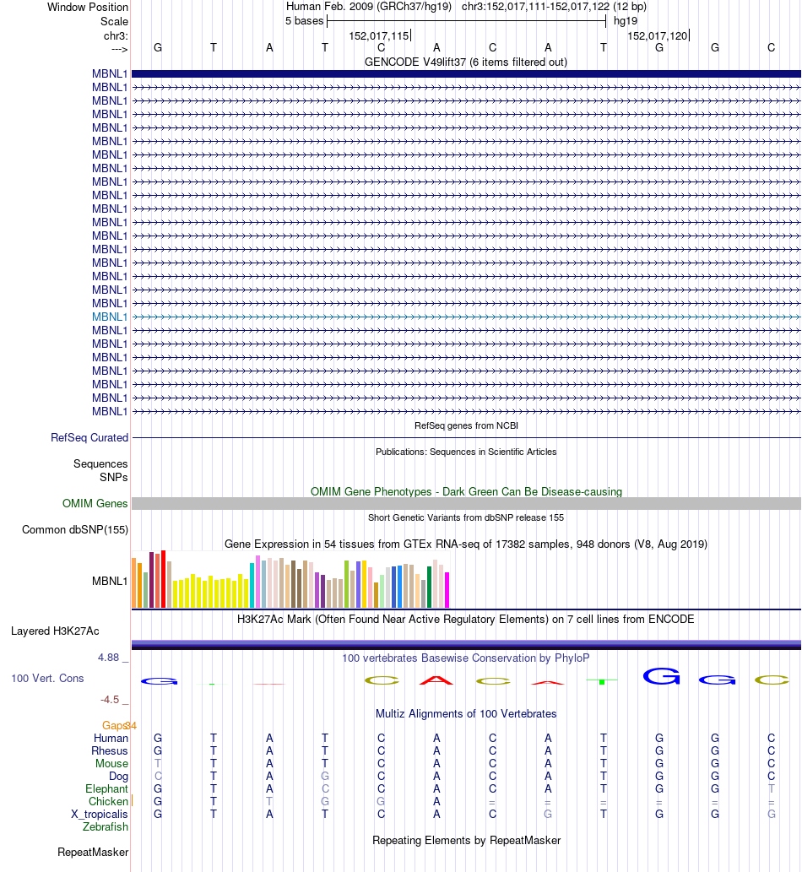
Task: Click the gray OMIM Genes item bar
Action: [466, 503]
